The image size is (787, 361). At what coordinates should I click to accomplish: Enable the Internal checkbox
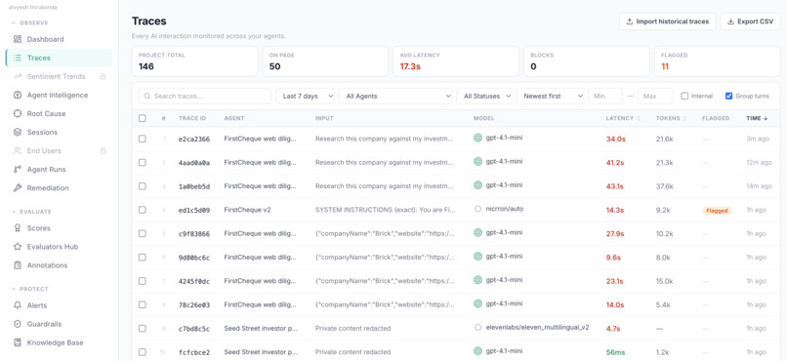coord(684,96)
